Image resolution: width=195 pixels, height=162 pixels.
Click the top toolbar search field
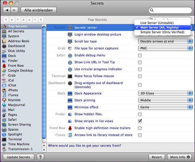170,10
